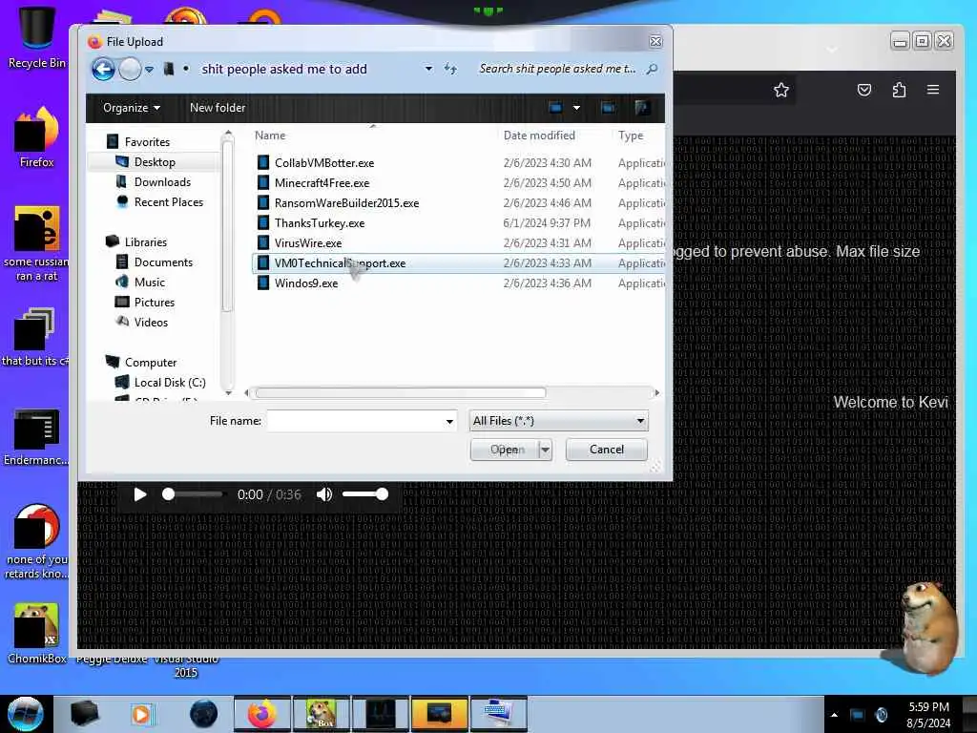The image size is (977, 733).
Task: Open Videos library in navigation pane
Action: pos(151,323)
